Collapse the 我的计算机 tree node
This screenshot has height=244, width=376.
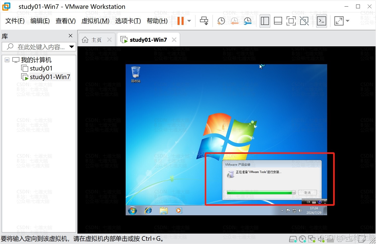[x=7, y=60]
